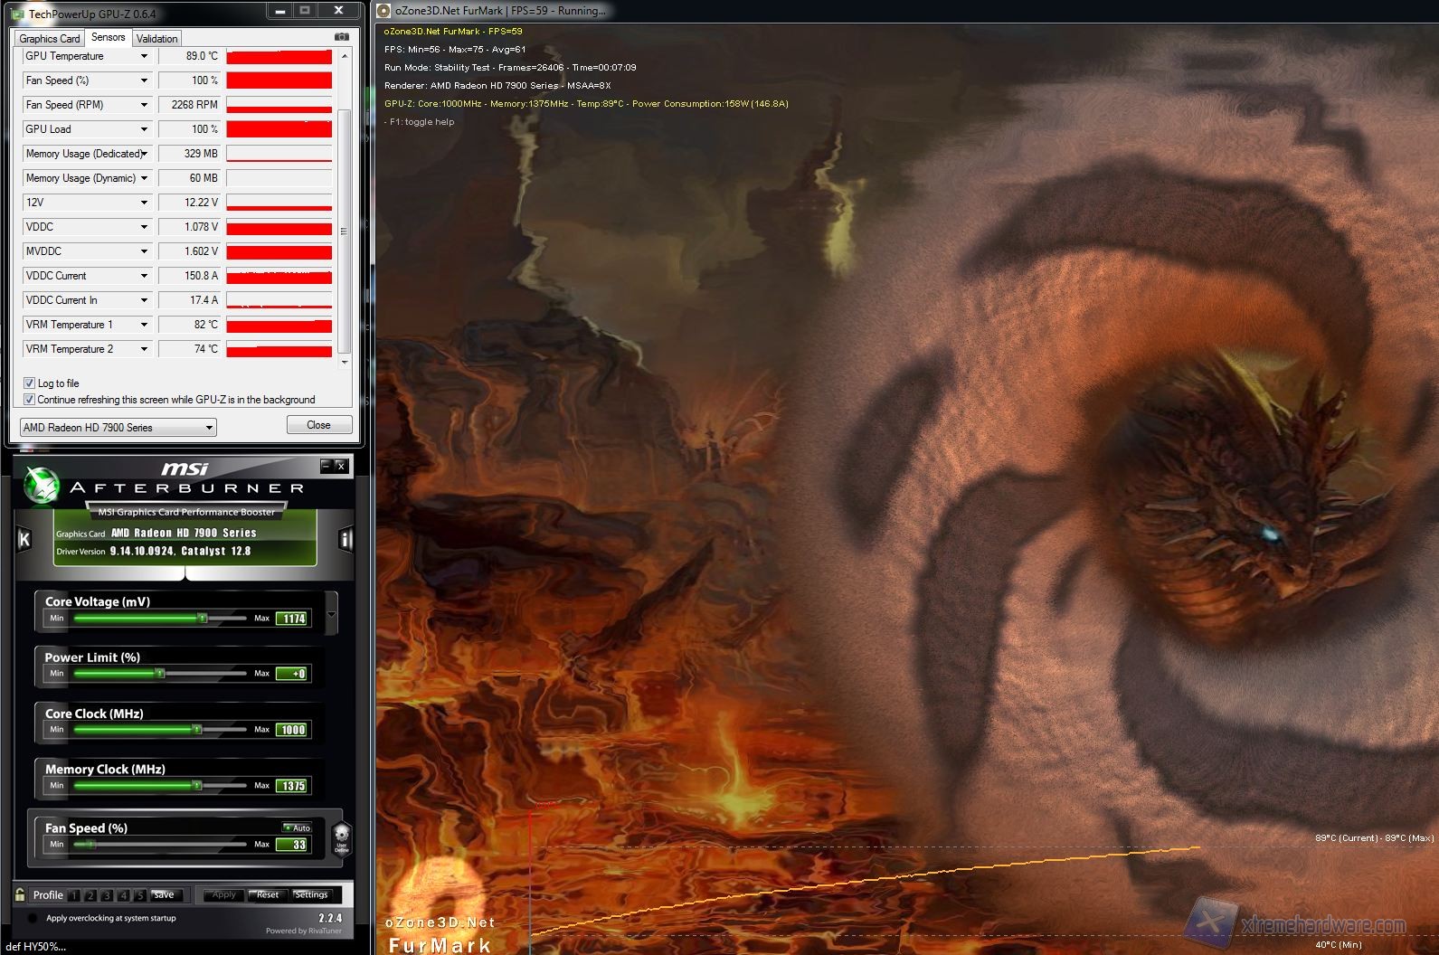This screenshot has width=1439, height=955.
Task: Uncheck the Log to file checkbox
Action: 29,383
